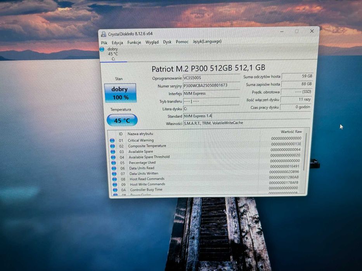The width and height of the screenshot is (362, 271).
Task: Open the Dysk menu
Action: click(x=167, y=42)
